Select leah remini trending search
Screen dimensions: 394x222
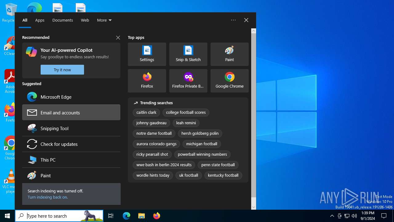click(186, 123)
